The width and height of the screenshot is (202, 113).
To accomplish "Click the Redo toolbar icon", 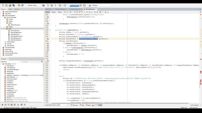I will click(22, 5).
